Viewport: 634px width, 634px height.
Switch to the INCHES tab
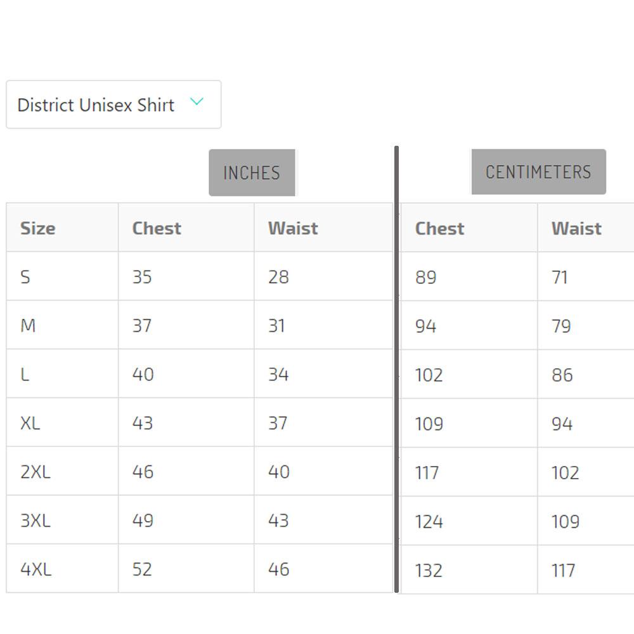coord(252,172)
